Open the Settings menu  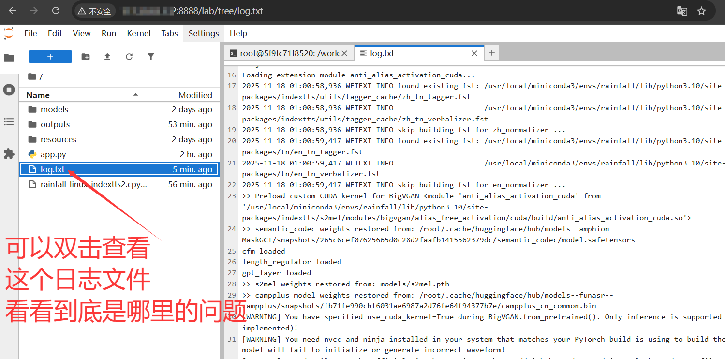tap(204, 33)
